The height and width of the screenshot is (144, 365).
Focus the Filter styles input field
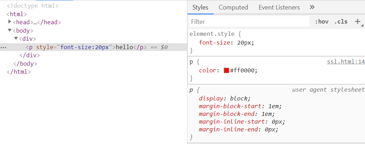[249, 22]
